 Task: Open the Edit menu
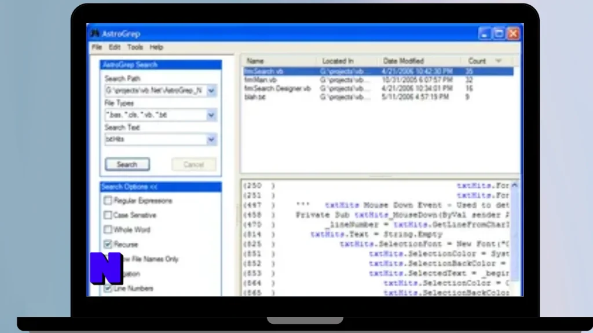point(114,47)
